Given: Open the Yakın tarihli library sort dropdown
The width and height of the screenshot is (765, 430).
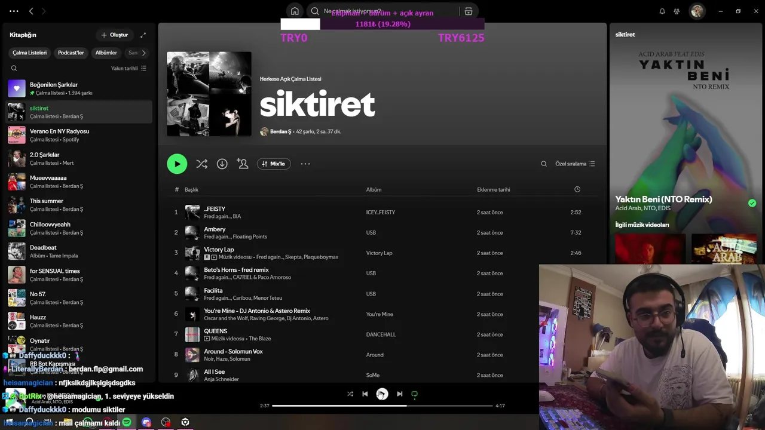Looking at the screenshot, I should (x=128, y=68).
